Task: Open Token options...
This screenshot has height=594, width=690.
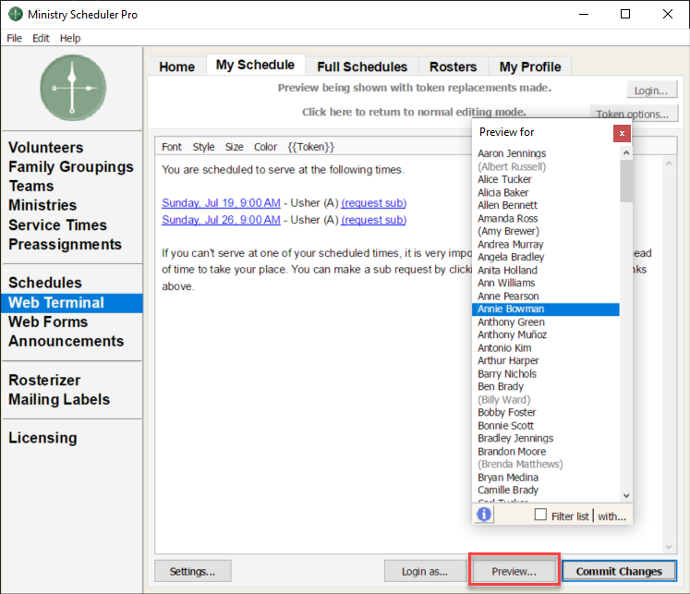Action: (633, 114)
